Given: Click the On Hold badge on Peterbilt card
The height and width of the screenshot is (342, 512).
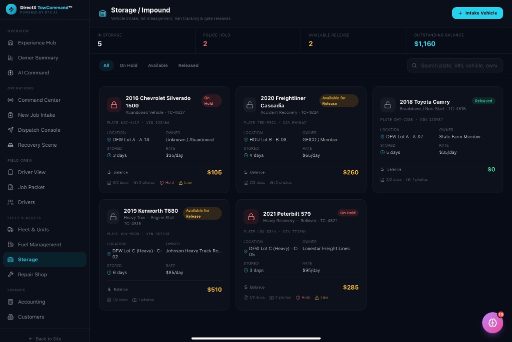Looking at the screenshot, I should [348, 213].
